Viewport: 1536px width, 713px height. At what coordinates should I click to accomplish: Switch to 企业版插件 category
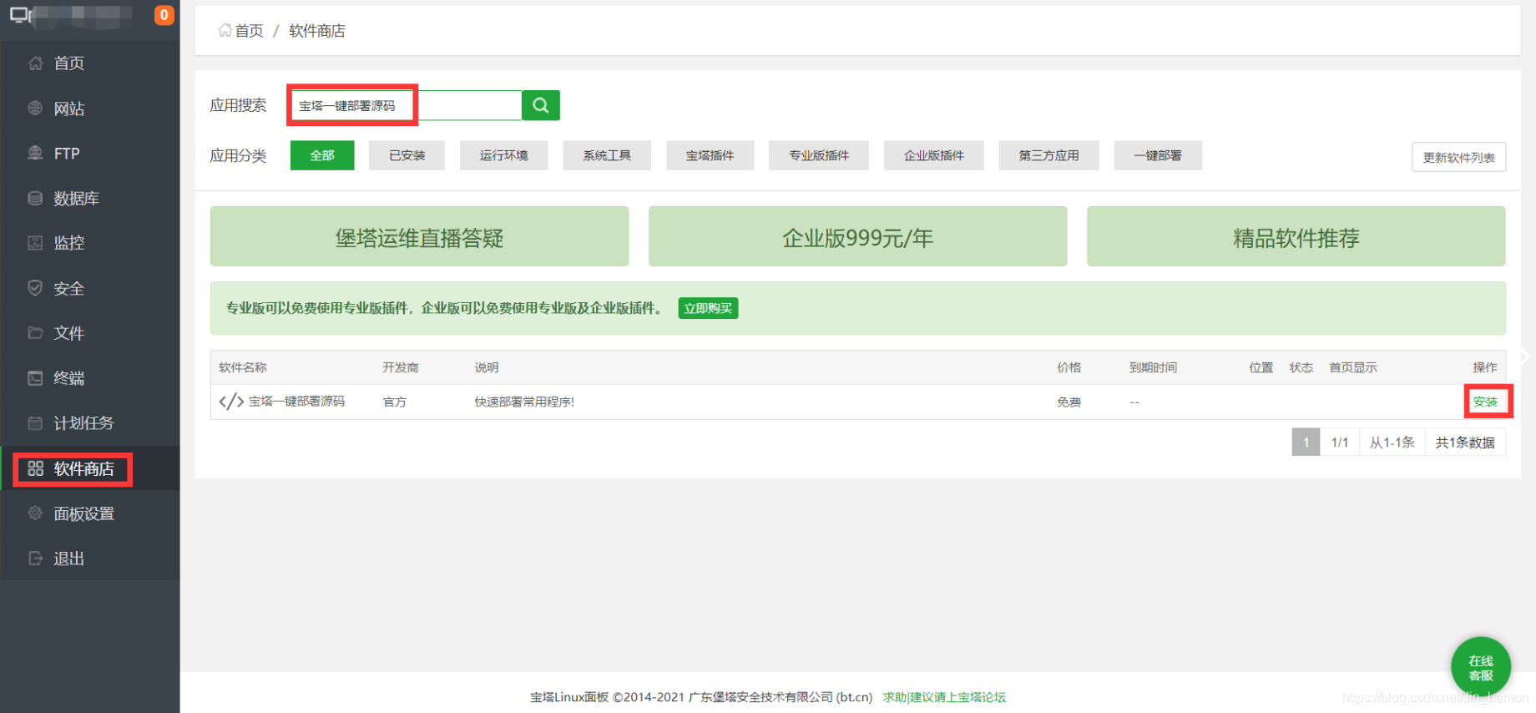pos(934,155)
